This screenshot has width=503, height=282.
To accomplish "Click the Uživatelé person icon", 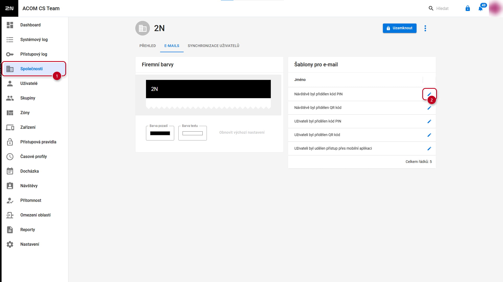I will [10, 84].
